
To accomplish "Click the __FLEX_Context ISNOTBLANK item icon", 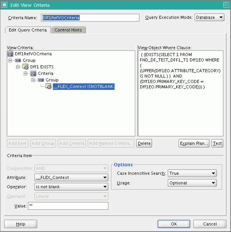I will [48, 86].
